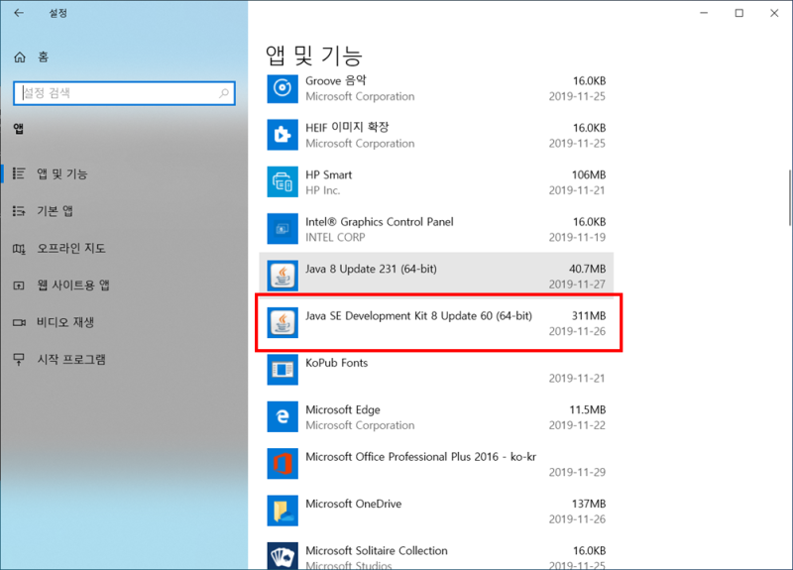Click the INTEL CORP publisher text

[x=335, y=238]
